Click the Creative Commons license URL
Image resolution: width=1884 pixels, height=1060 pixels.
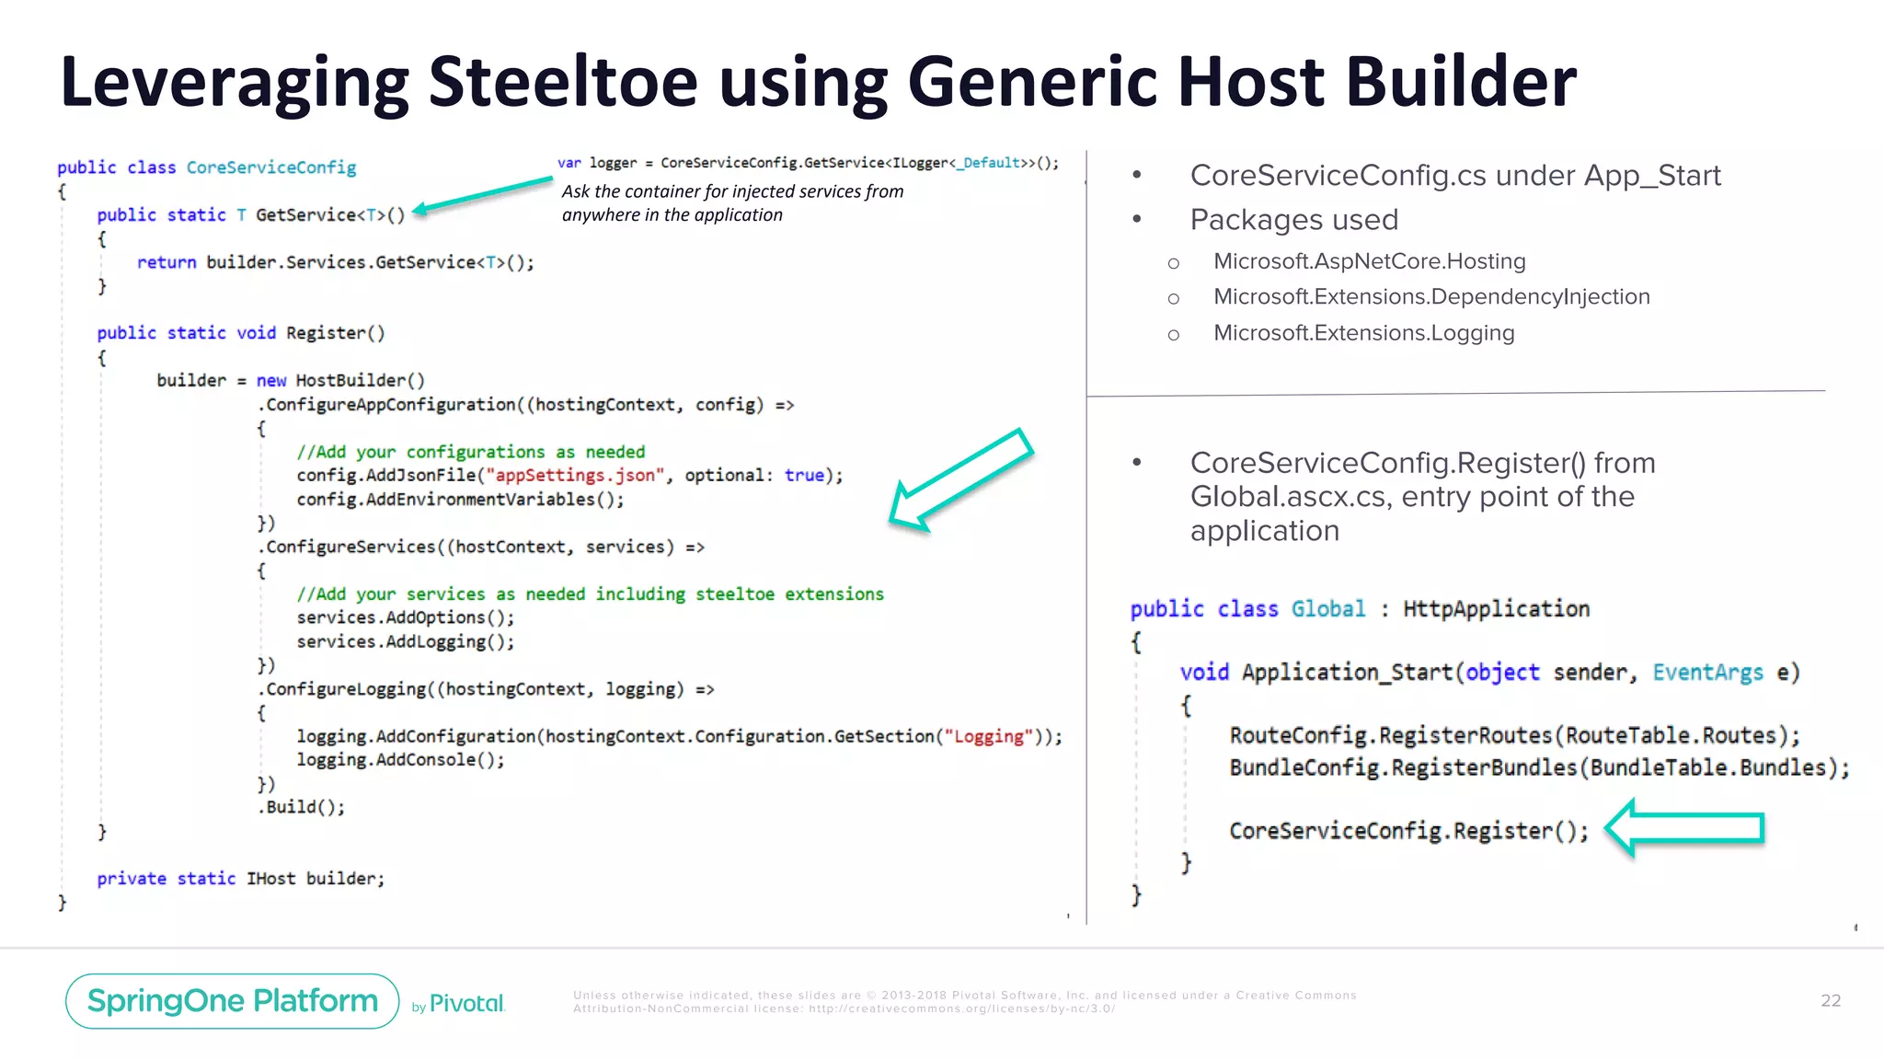pyautogui.click(x=961, y=1008)
